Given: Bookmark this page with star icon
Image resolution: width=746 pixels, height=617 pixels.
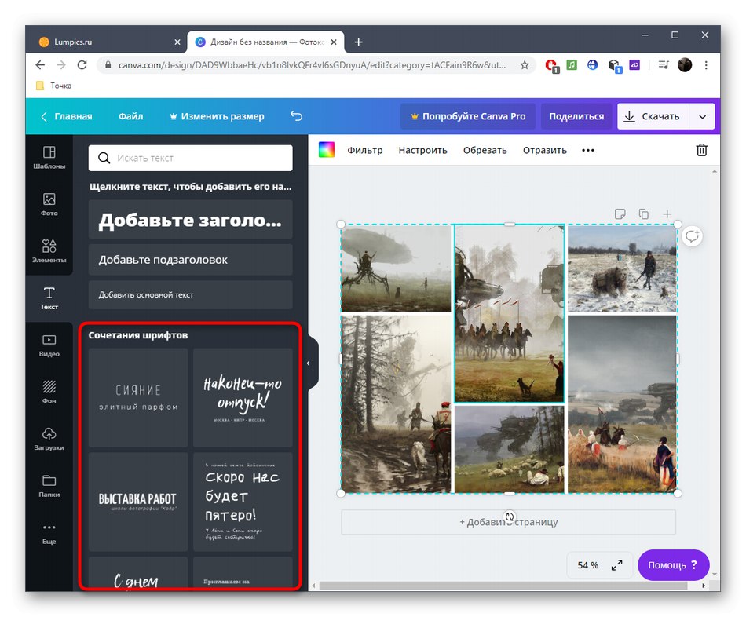Looking at the screenshot, I should tap(525, 65).
